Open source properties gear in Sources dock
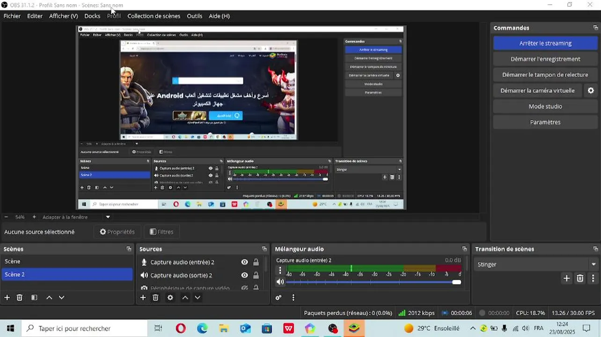This screenshot has height=337, width=601. (x=170, y=297)
